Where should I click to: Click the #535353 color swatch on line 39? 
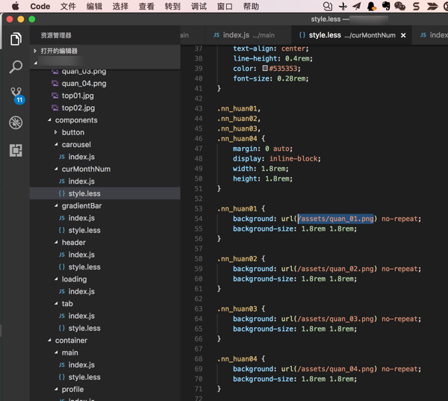tap(265, 69)
